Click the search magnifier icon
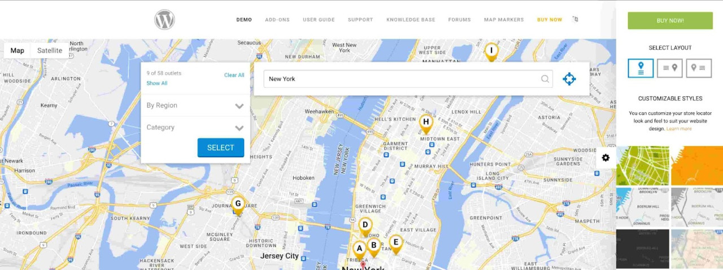Image resolution: width=723 pixels, height=270 pixels. (545, 79)
